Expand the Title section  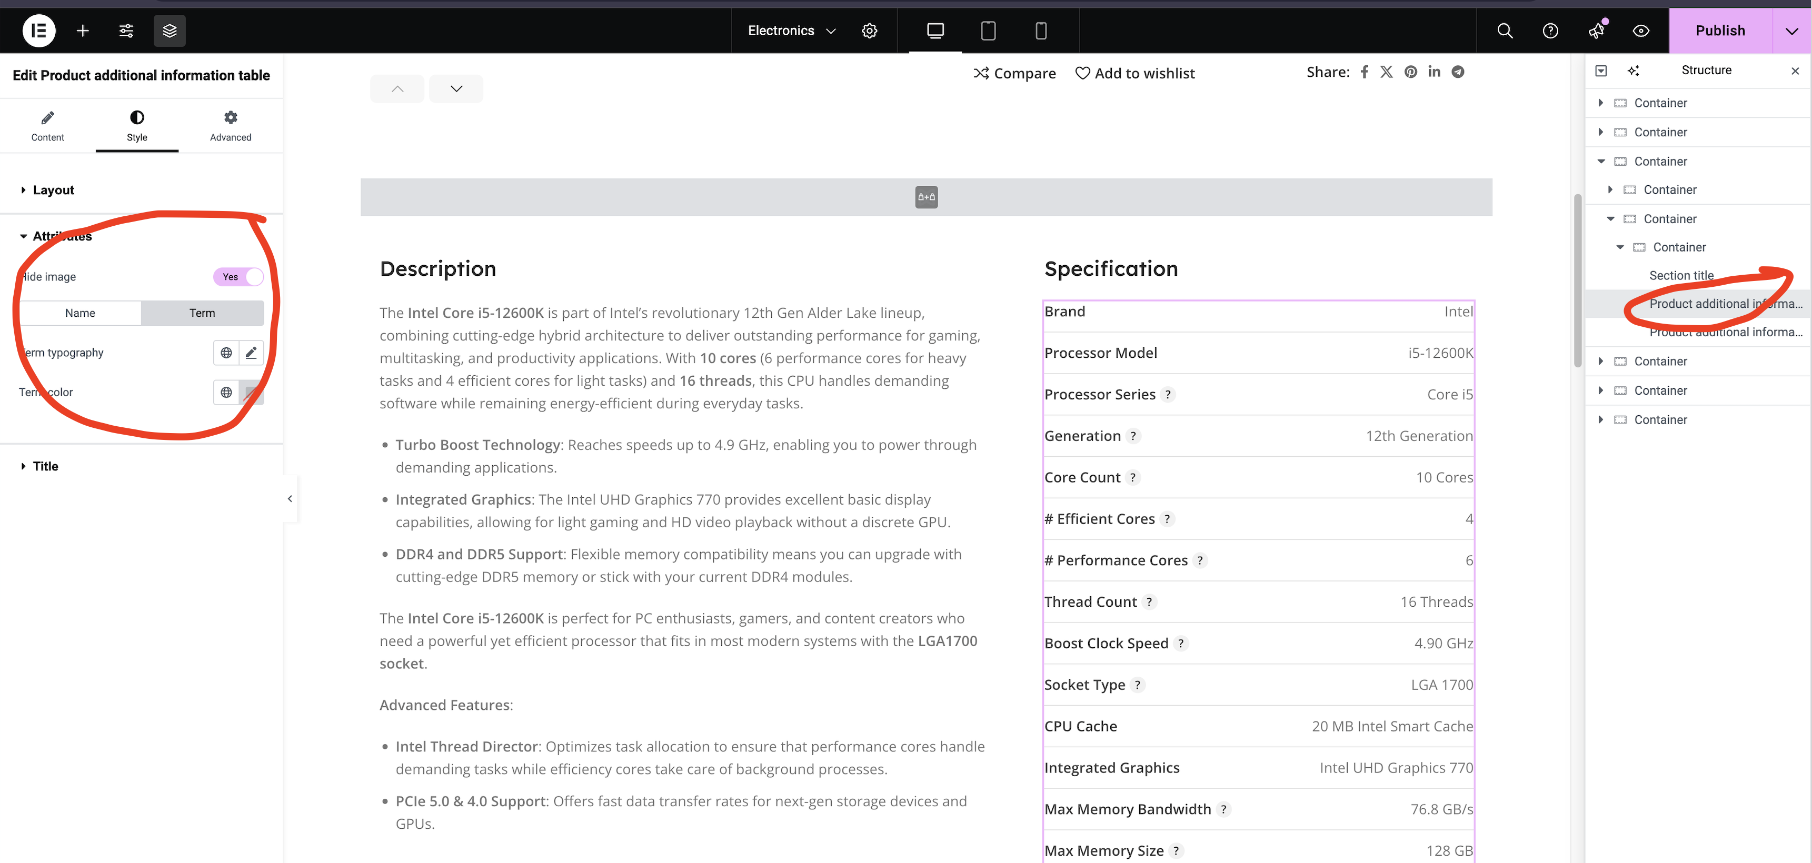point(45,466)
